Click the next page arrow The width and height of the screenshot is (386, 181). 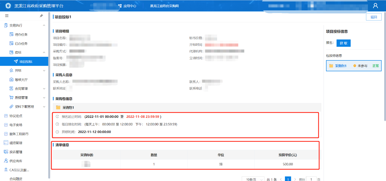point(295,179)
